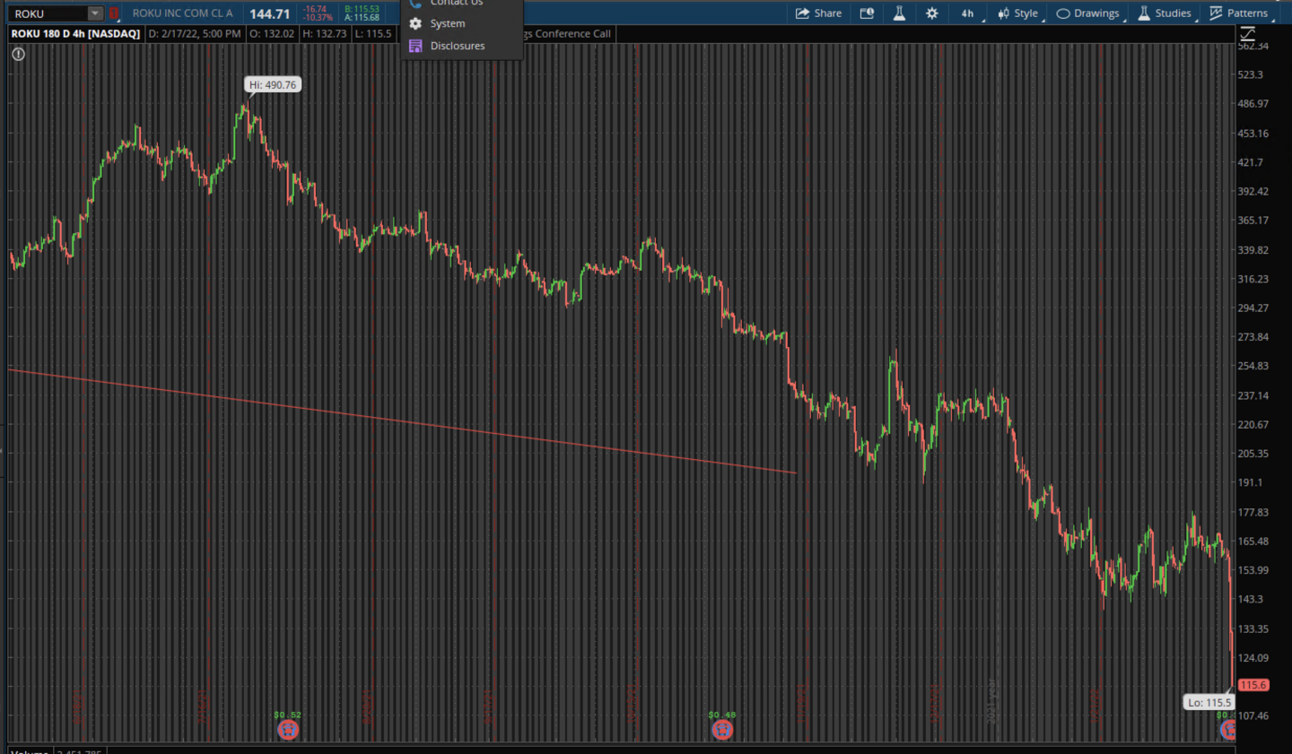
Task: Click the 365.17 price axis label
Action: click(1253, 221)
